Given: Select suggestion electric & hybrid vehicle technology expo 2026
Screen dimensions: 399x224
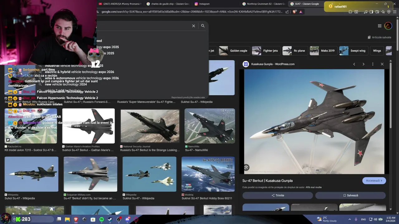Looking at the screenshot, I should click(79, 72).
